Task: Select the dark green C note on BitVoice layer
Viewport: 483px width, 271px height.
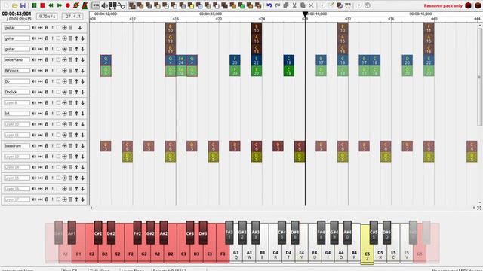Action: click(288, 71)
